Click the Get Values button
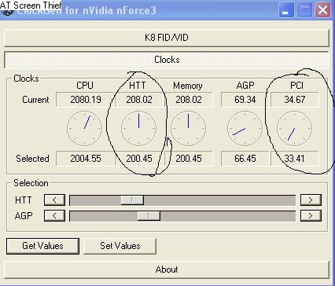Image resolution: width=335 pixels, height=286 pixels. (x=42, y=246)
